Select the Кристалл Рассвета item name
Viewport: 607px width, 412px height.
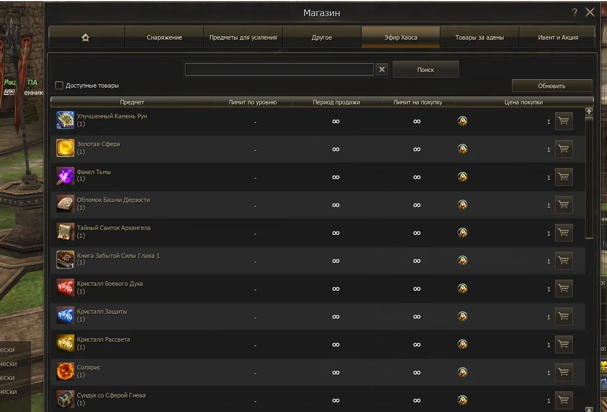click(103, 339)
